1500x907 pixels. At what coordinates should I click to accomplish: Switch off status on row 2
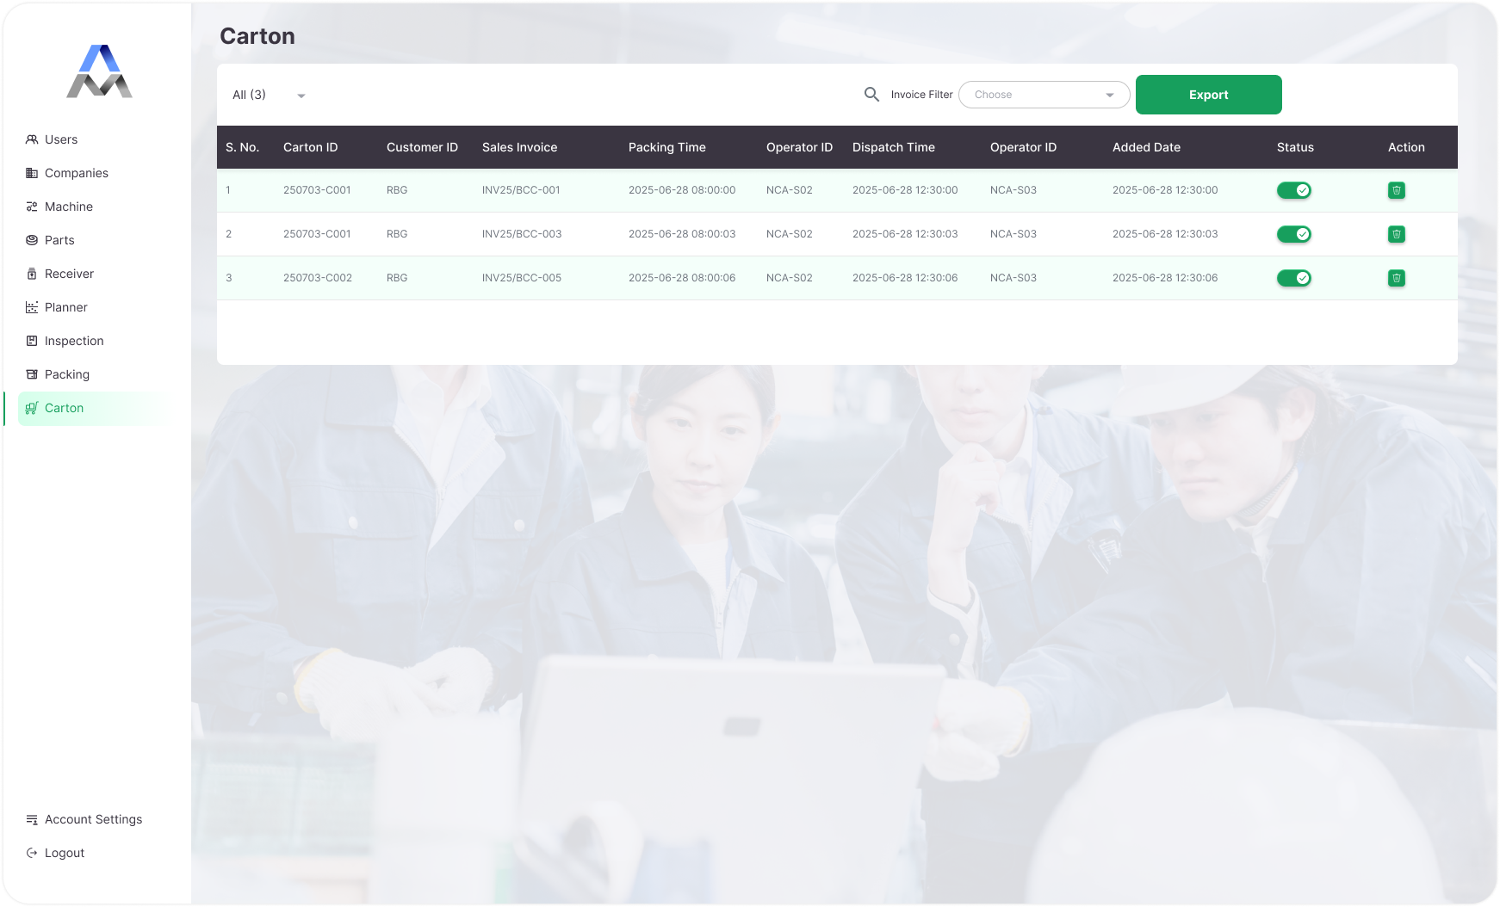coord(1294,234)
